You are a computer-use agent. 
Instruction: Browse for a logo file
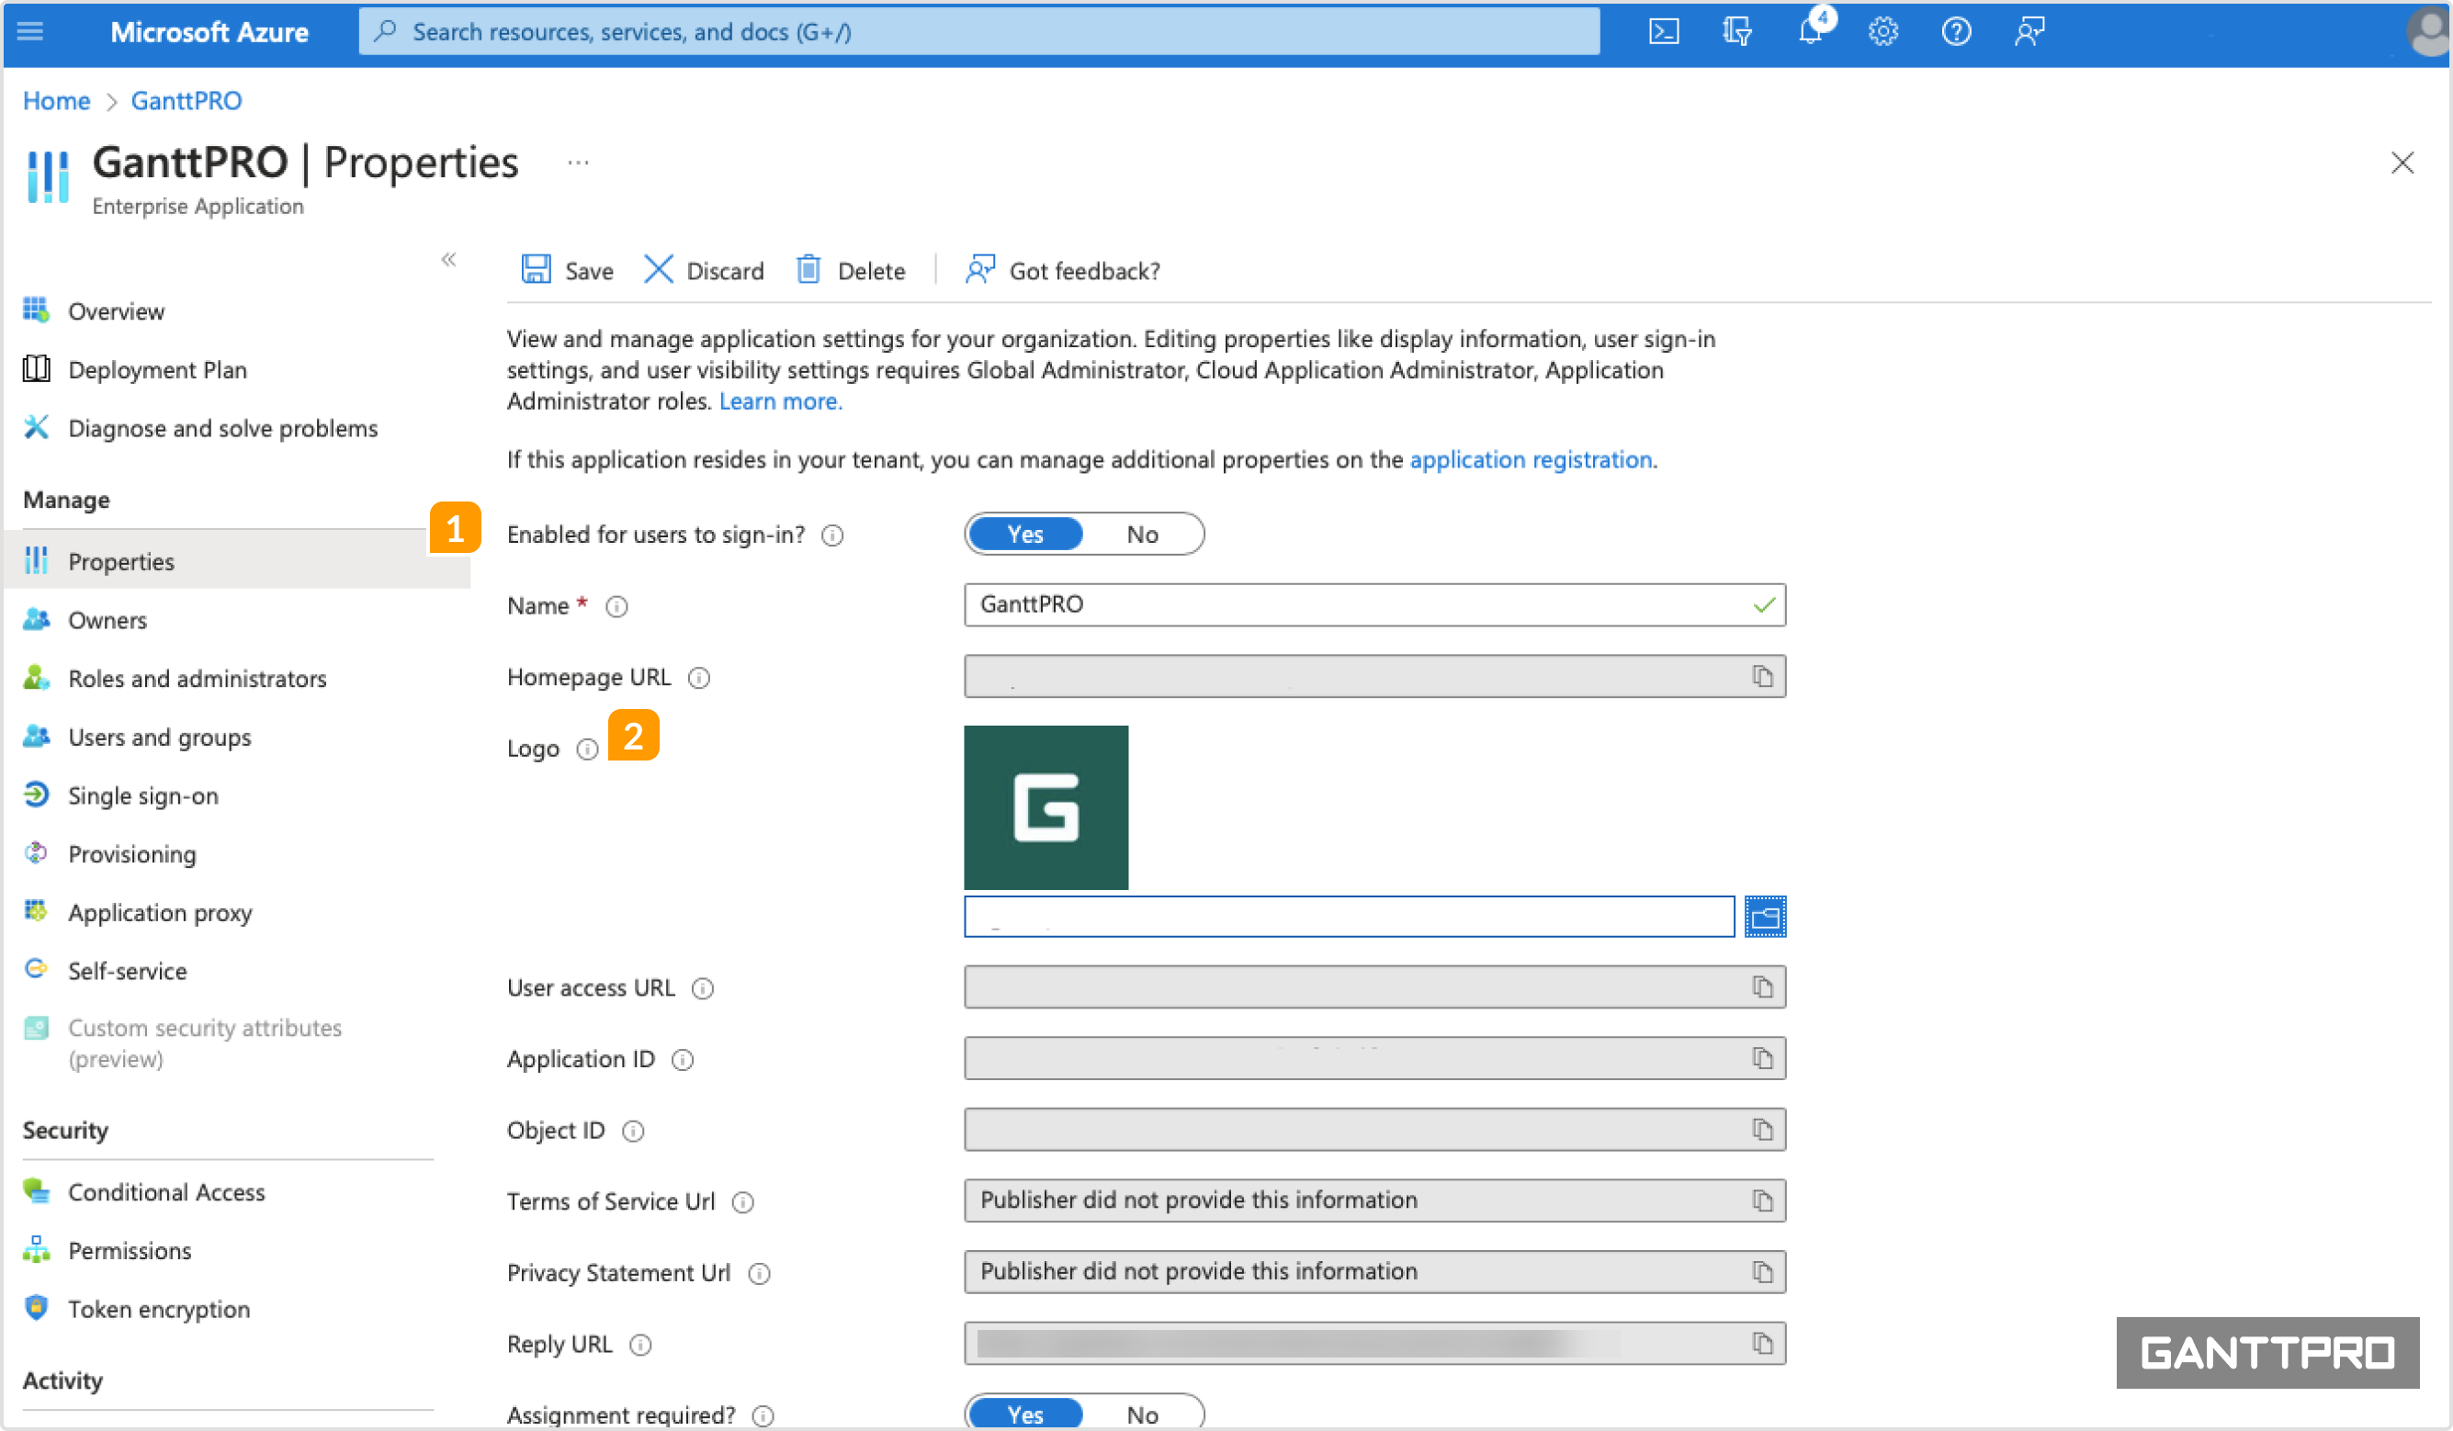click(1765, 916)
